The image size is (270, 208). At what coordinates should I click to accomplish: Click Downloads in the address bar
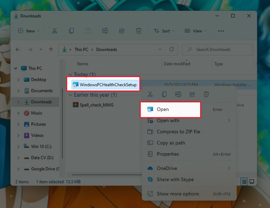click(x=107, y=49)
